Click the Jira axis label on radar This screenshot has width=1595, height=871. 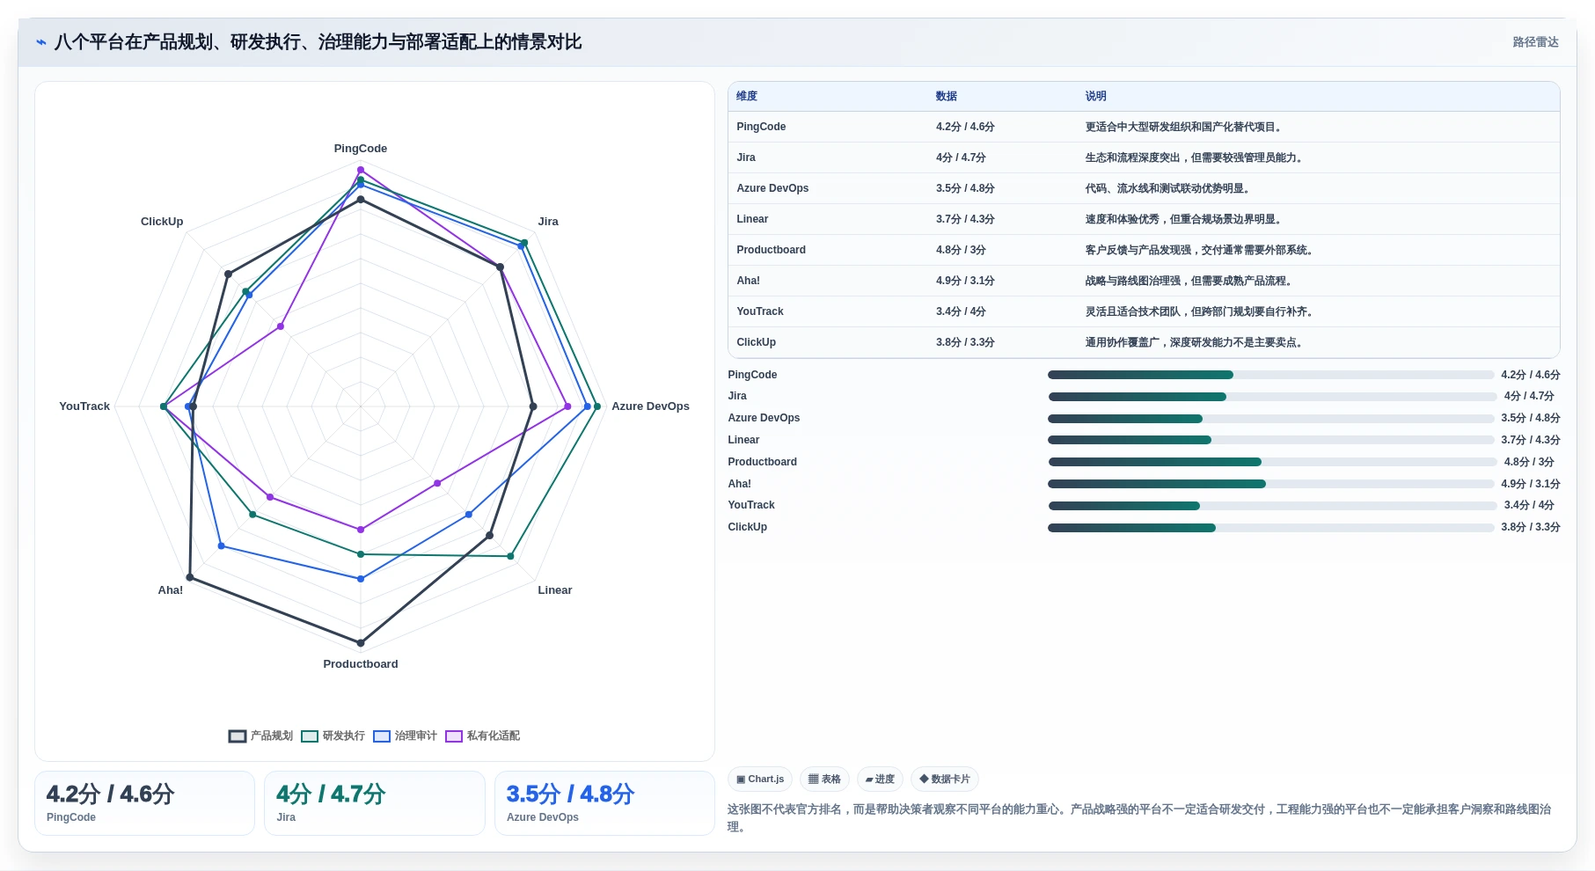pyautogui.click(x=548, y=222)
